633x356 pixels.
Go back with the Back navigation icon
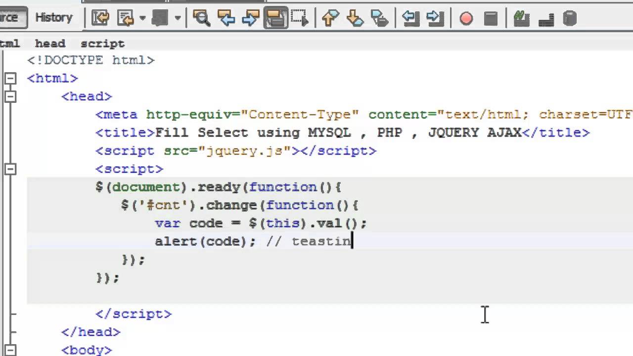(x=126, y=18)
